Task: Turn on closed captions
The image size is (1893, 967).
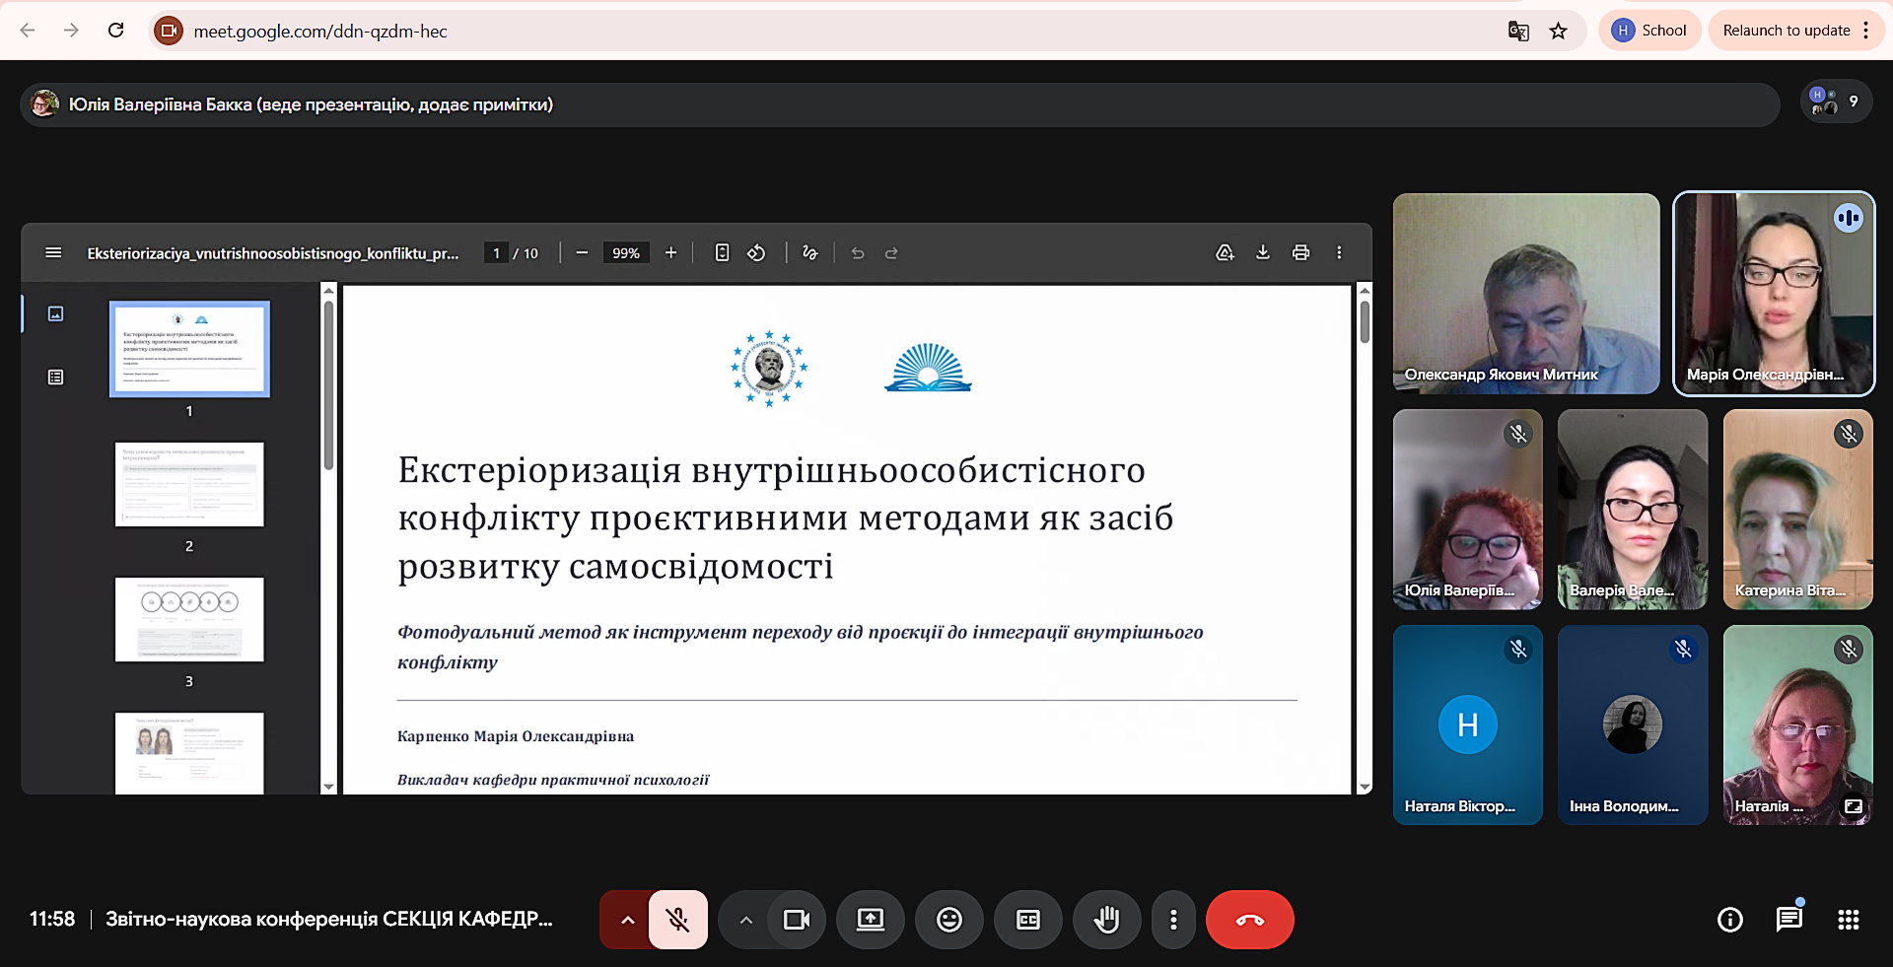Action: coord(1028,920)
